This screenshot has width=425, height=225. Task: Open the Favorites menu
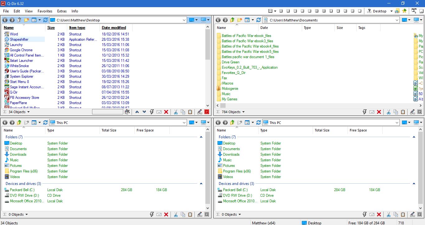[x=45, y=11]
